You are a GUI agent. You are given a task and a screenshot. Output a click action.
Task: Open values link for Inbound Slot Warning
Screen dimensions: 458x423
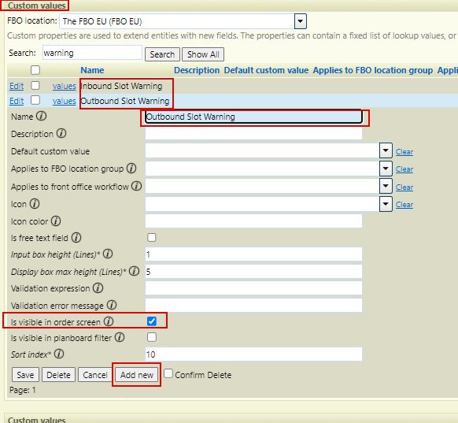tap(65, 86)
